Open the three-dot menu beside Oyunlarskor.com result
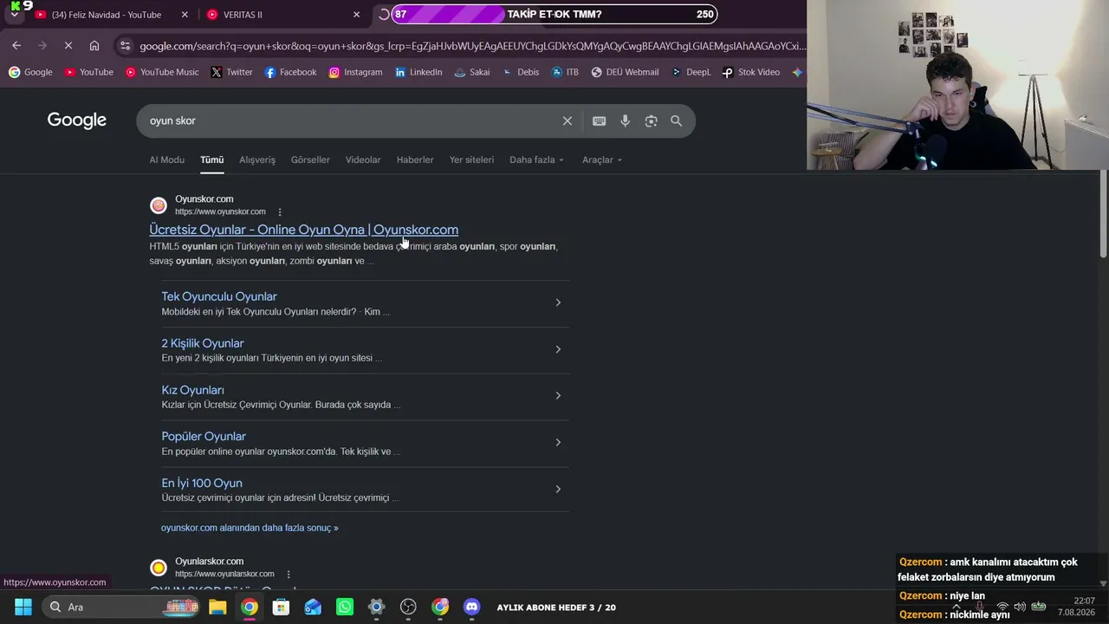1109x624 pixels. tap(289, 575)
